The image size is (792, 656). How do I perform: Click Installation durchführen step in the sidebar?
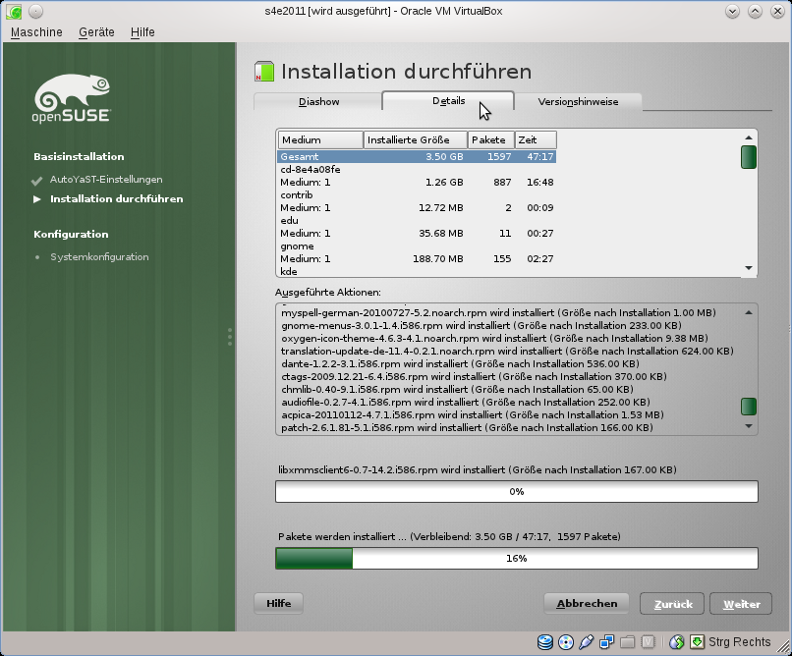117,198
